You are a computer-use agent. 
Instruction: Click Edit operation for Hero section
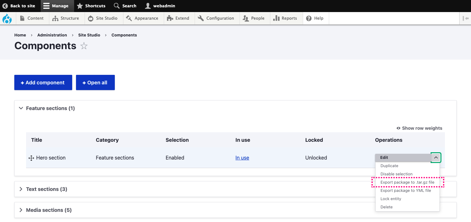(x=403, y=158)
